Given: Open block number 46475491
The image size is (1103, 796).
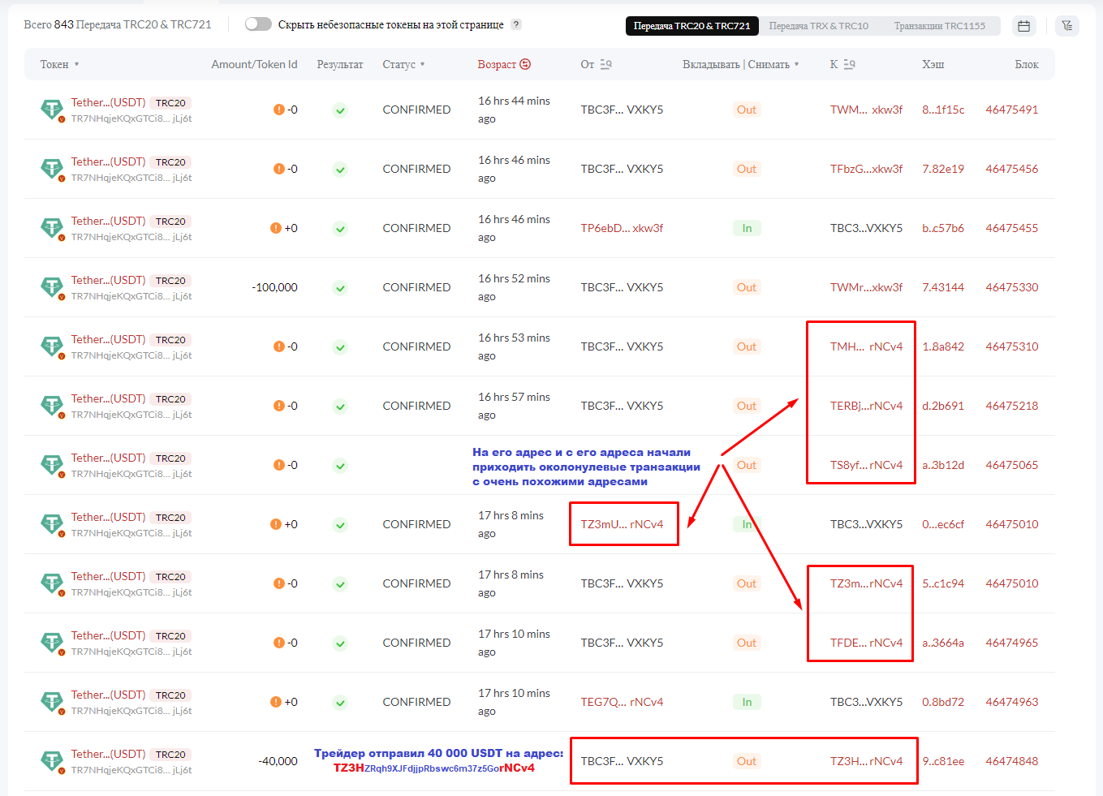Looking at the screenshot, I should click(x=1012, y=110).
